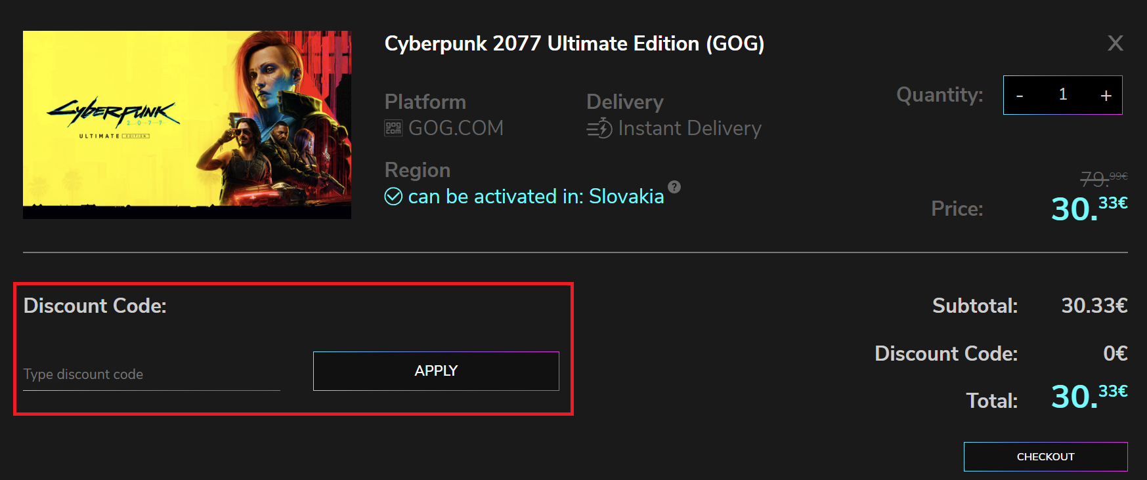Image resolution: width=1147 pixels, height=480 pixels.
Task: Select the quantity number field
Action: click(1063, 95)
